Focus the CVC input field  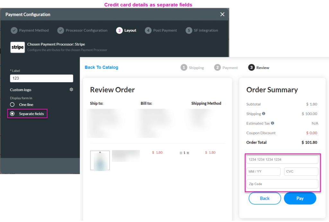click(301, 172)
